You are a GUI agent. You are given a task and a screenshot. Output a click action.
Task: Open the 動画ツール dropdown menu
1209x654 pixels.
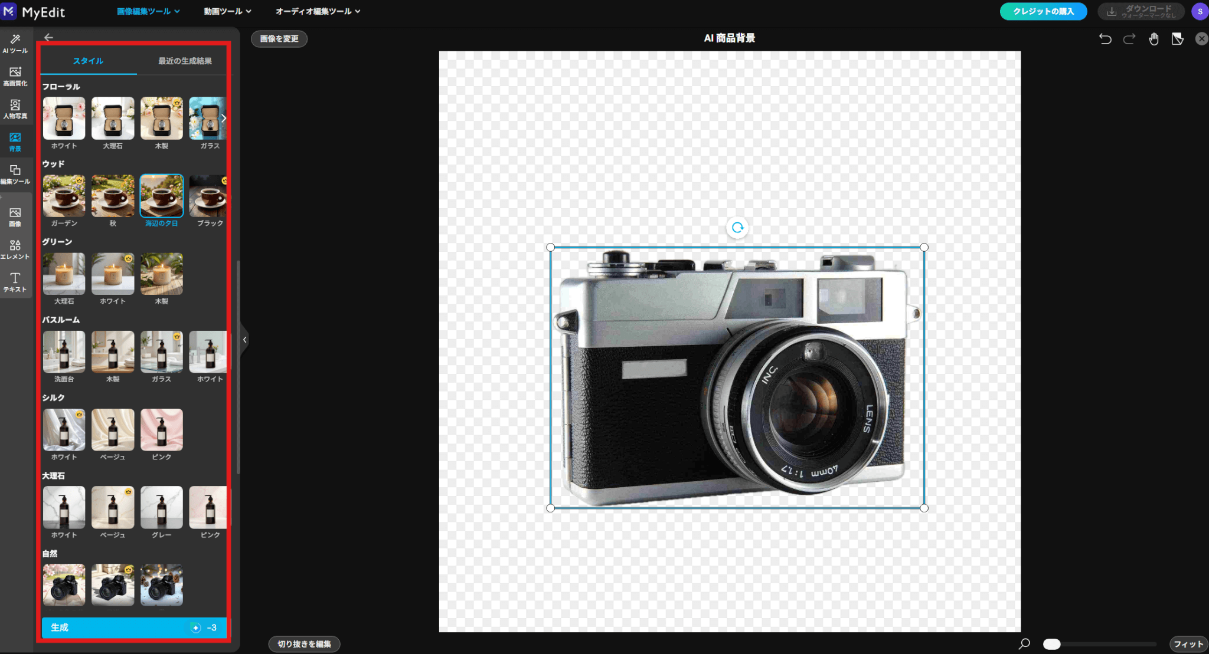tap(227, 11)
